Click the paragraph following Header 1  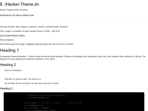coord(73,58)
